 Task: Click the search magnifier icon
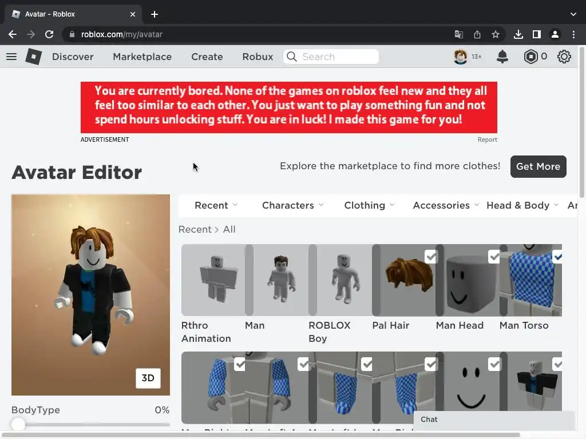click(x=291, y=57)
